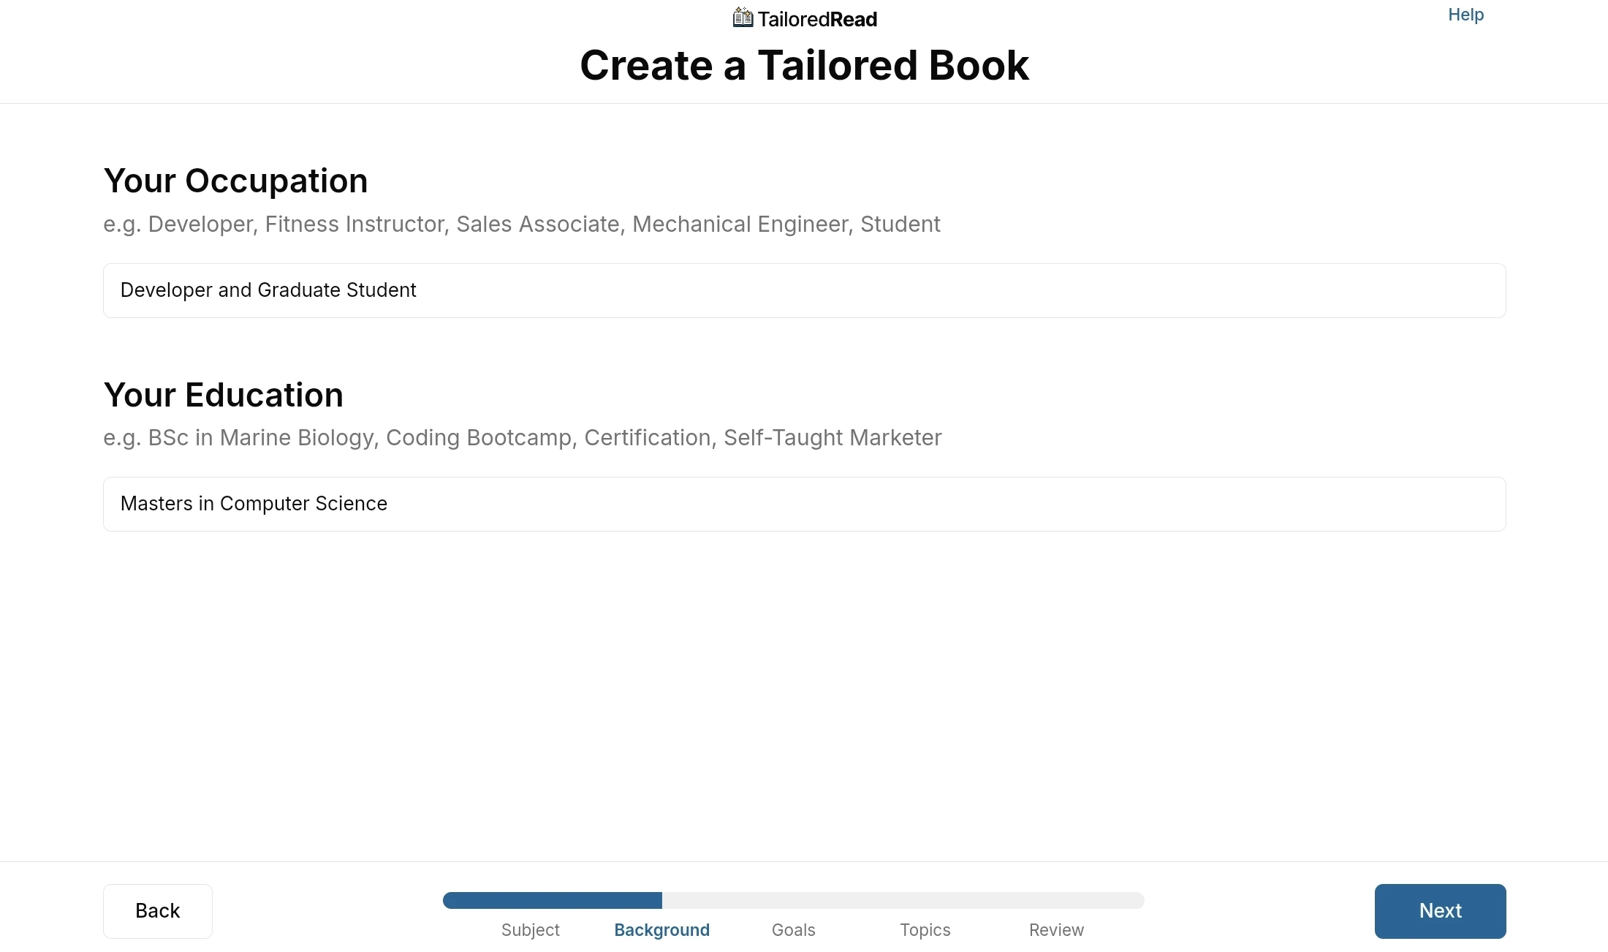Go to the Review step label
1608x952 pixels.
tap(1056, 930)
